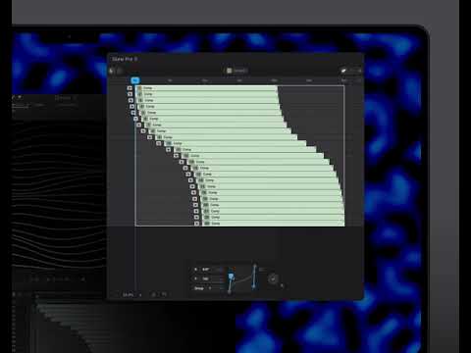Click the top layer's small type icon
This screenshot has height=353, width=471.
click(139, 88)
